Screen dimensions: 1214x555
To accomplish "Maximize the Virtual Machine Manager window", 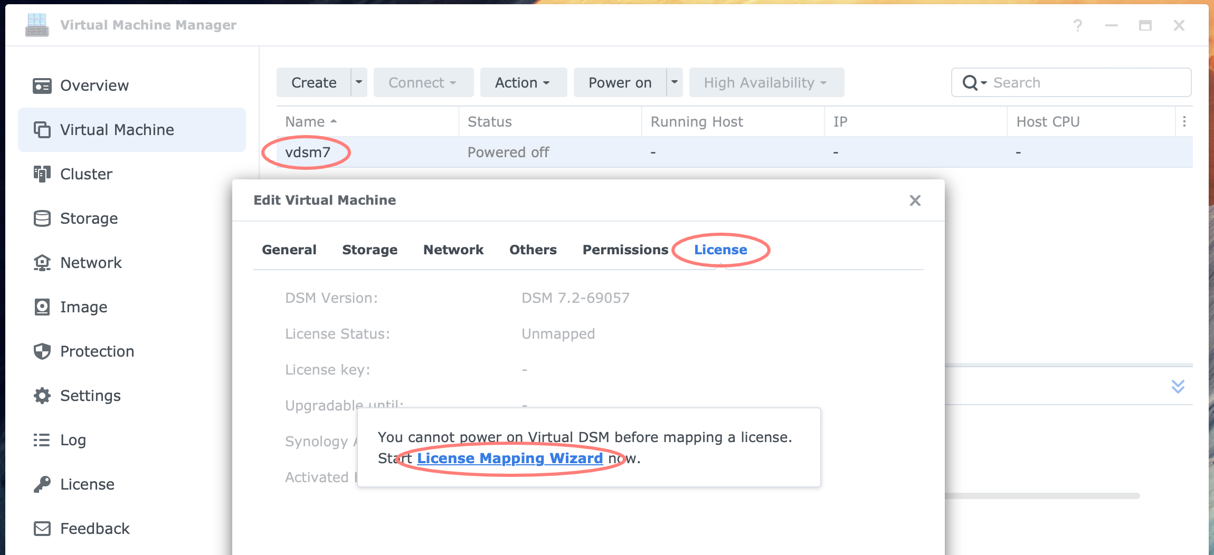I will [1145, 25].
